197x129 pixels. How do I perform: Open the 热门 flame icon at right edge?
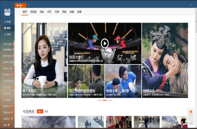tap(191, 113)
